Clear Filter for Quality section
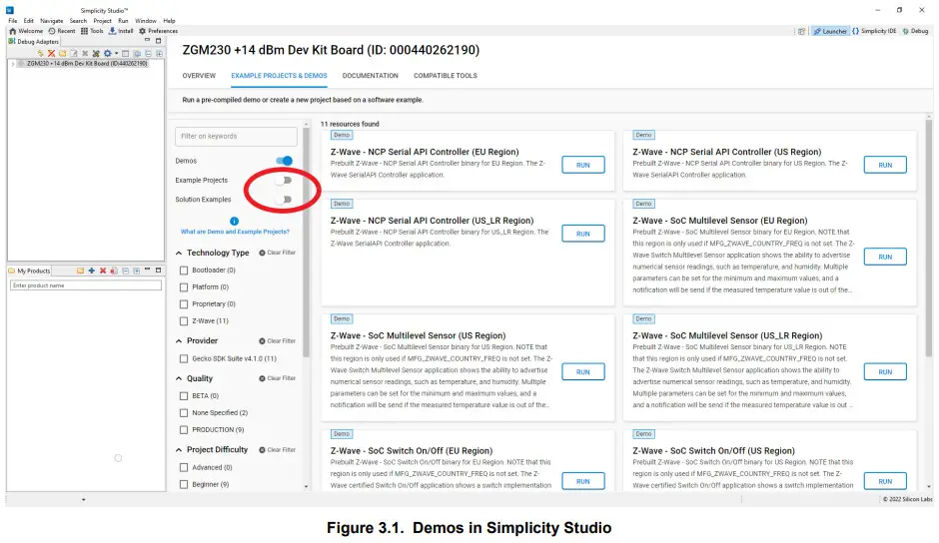Viewport: 939px width, 543px height. tap(278, 378)
